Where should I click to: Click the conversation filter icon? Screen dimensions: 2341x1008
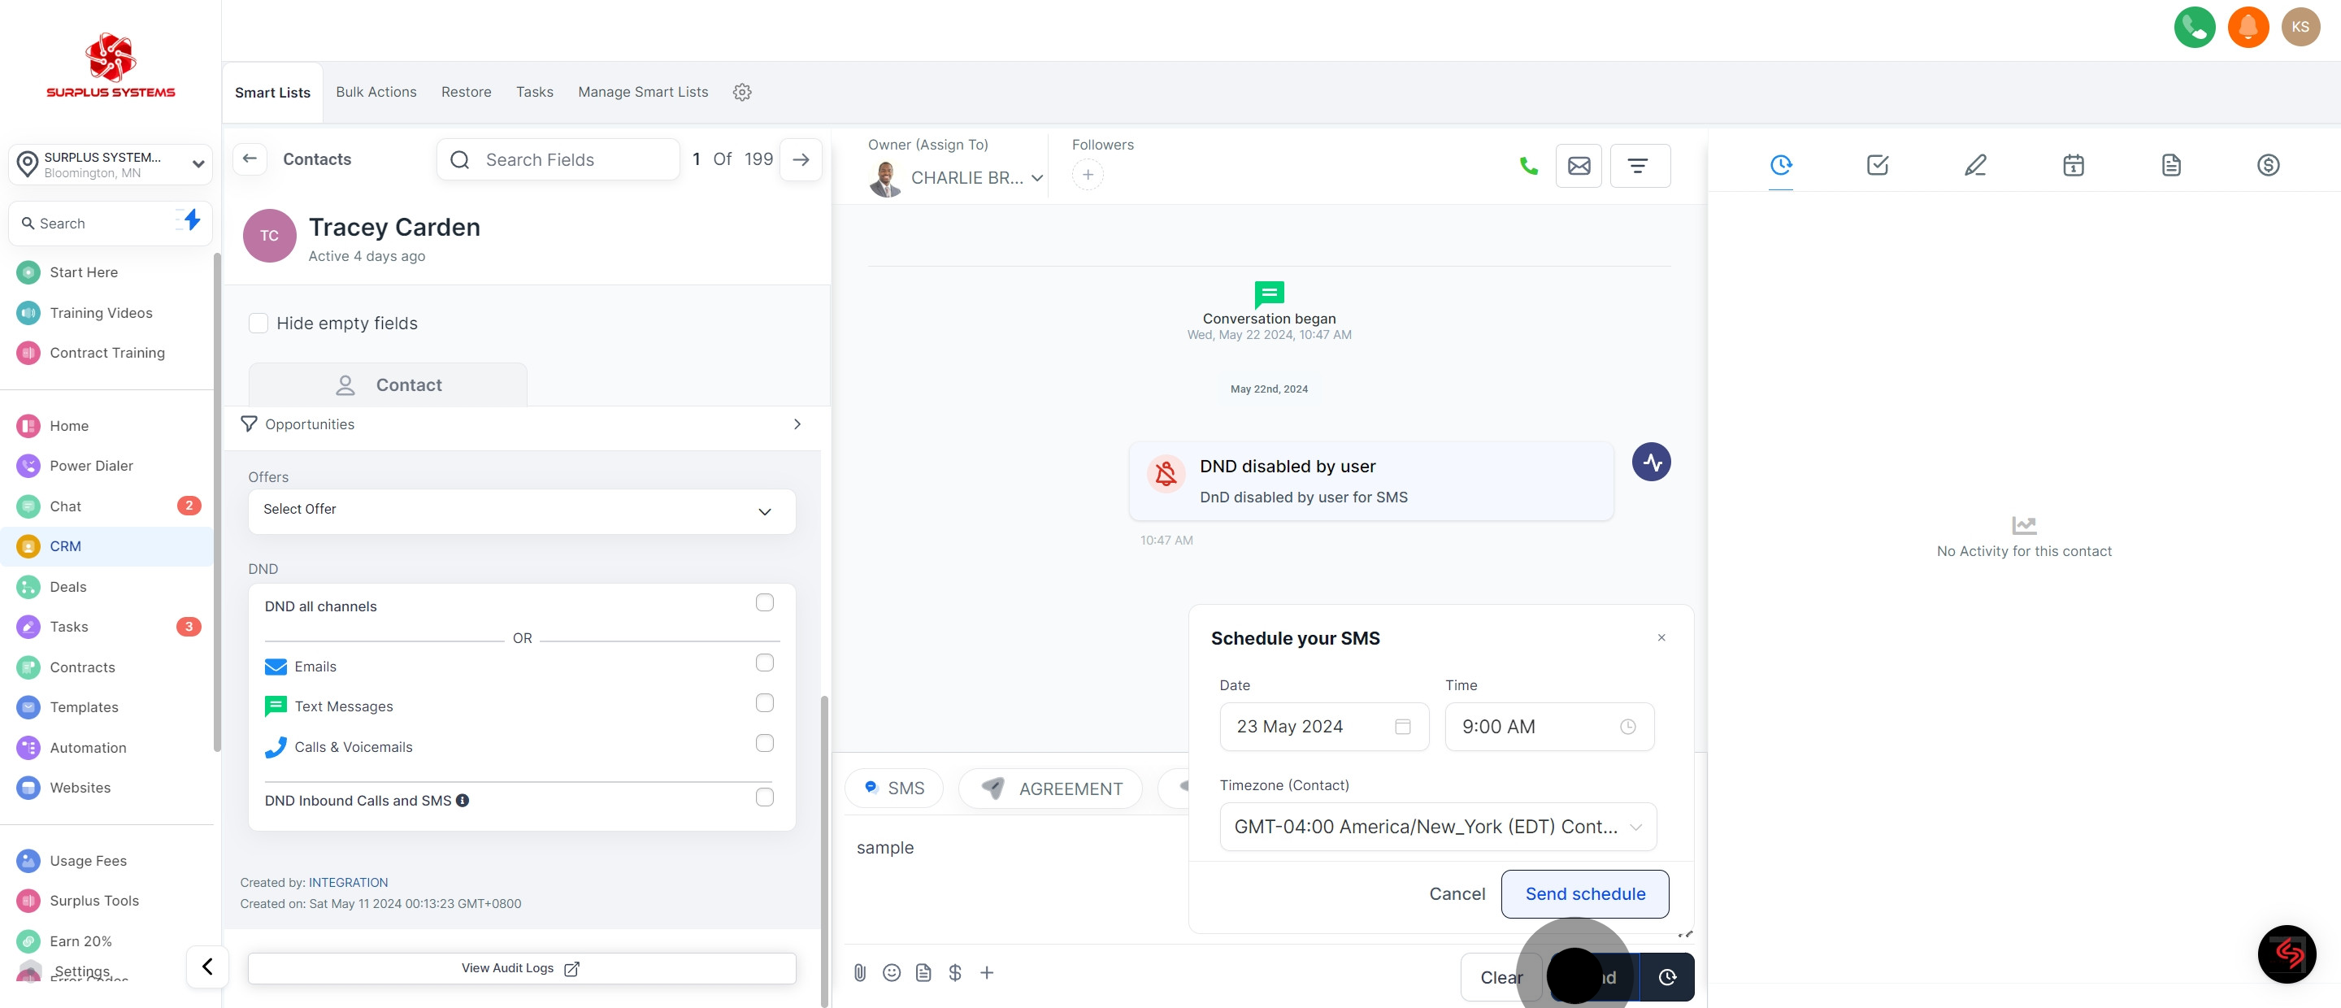click(1639, 167)
